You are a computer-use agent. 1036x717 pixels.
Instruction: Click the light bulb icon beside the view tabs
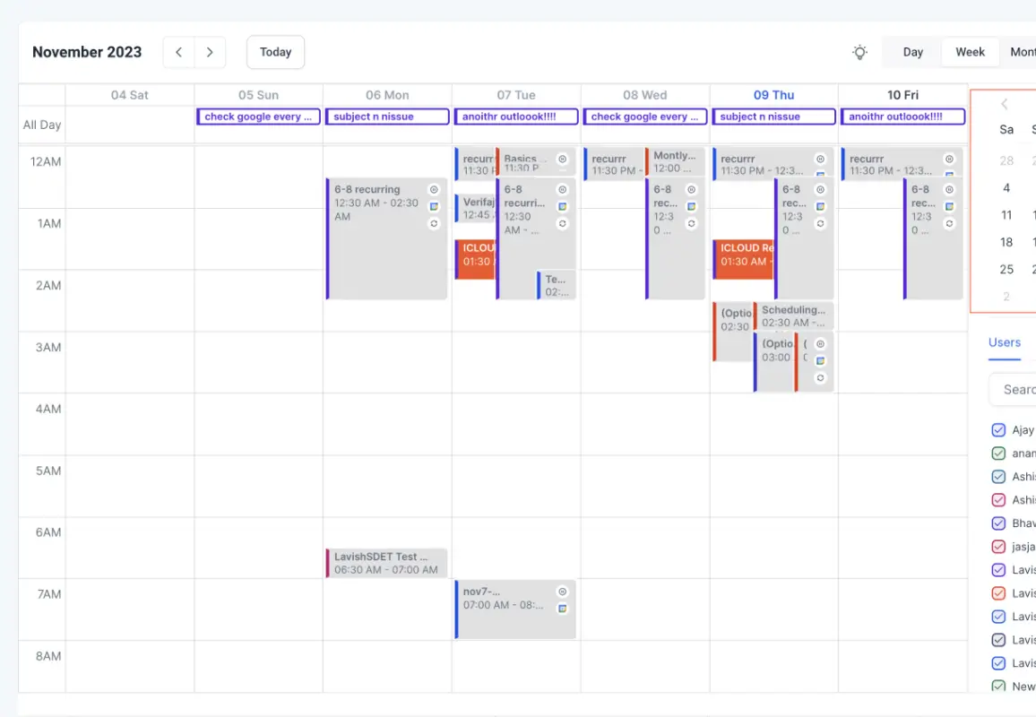[x=859, y=52]
